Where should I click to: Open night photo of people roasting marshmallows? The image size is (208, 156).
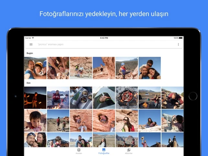click(x=35, y=98)
